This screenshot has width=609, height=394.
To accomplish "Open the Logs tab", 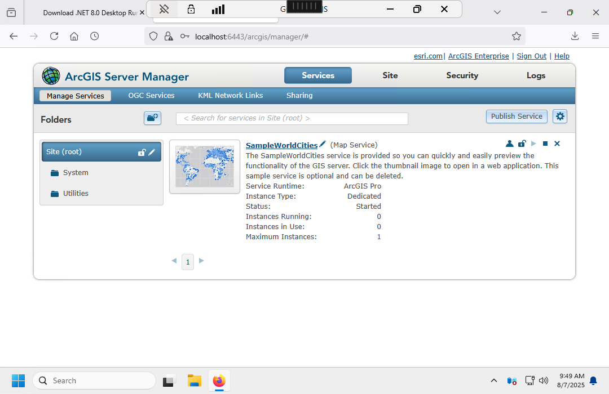I will pos(536,75).
